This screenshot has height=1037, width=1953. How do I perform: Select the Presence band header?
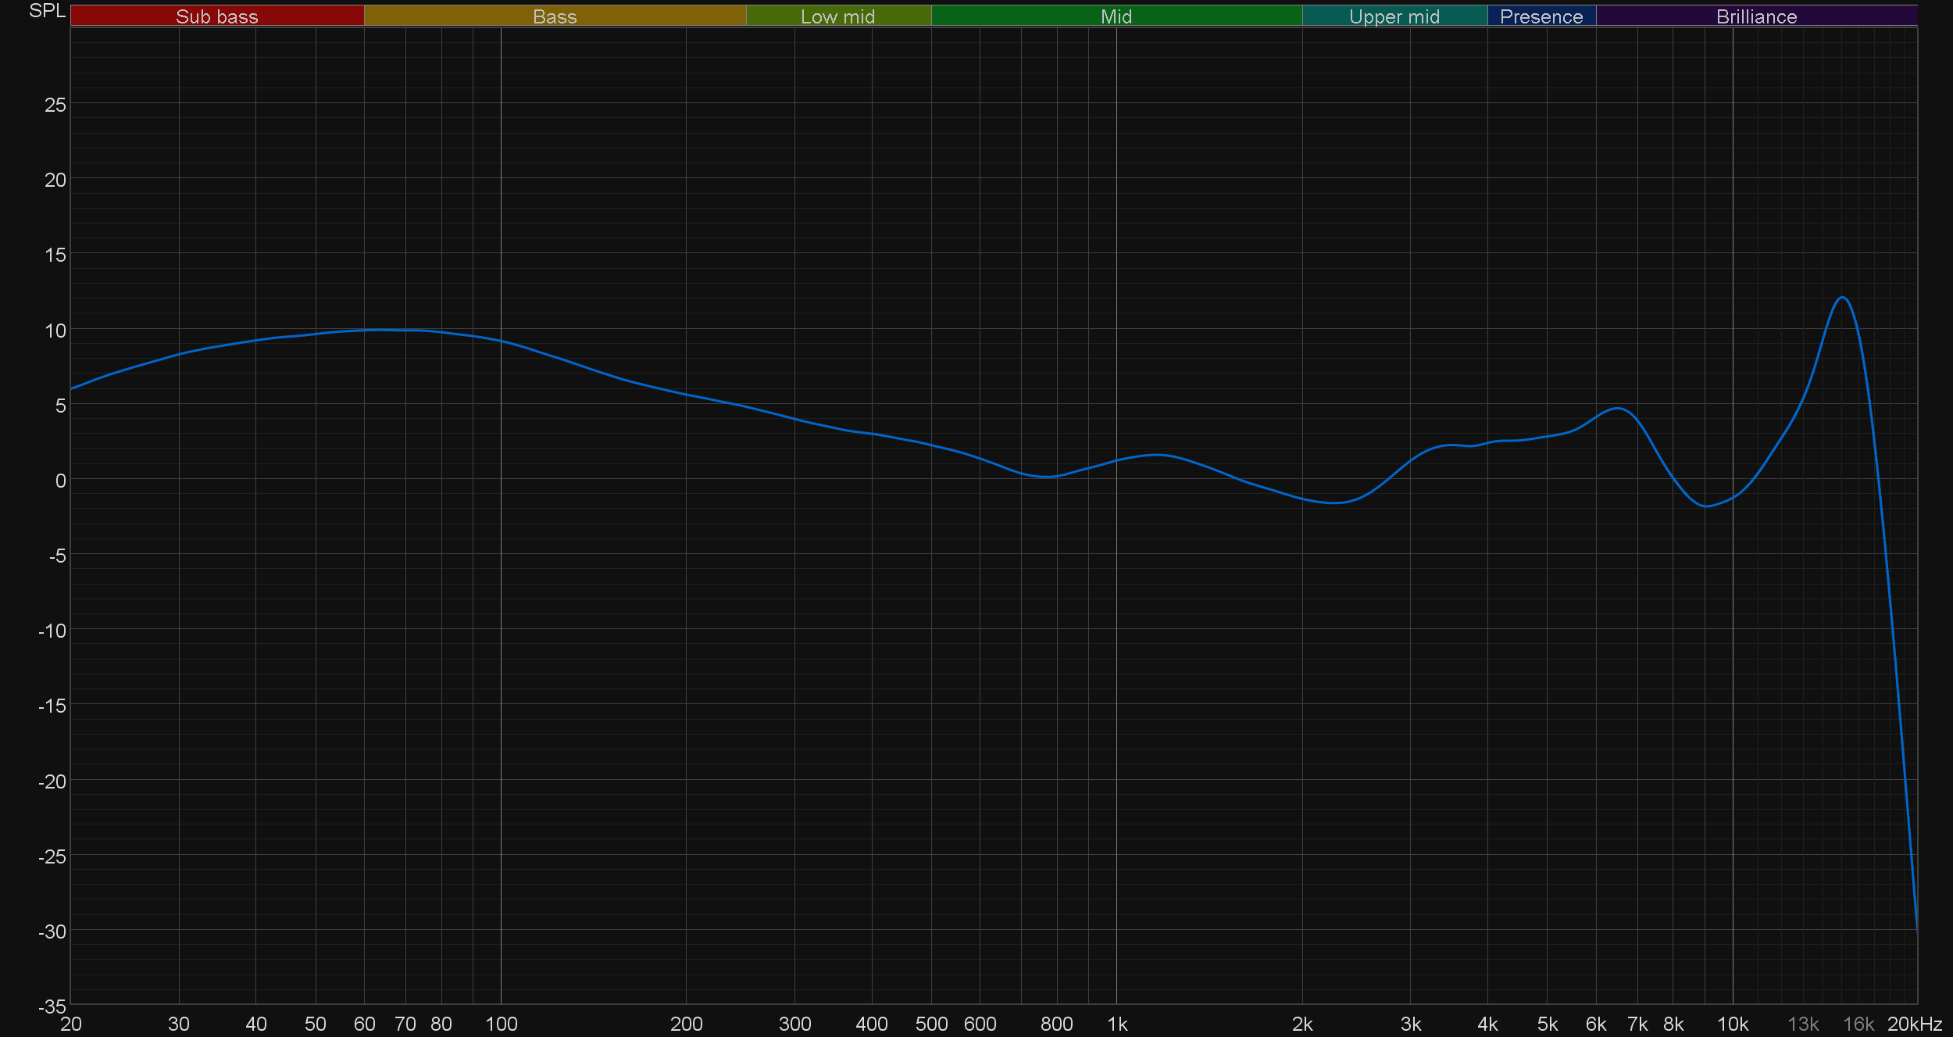coord(1541,16)
